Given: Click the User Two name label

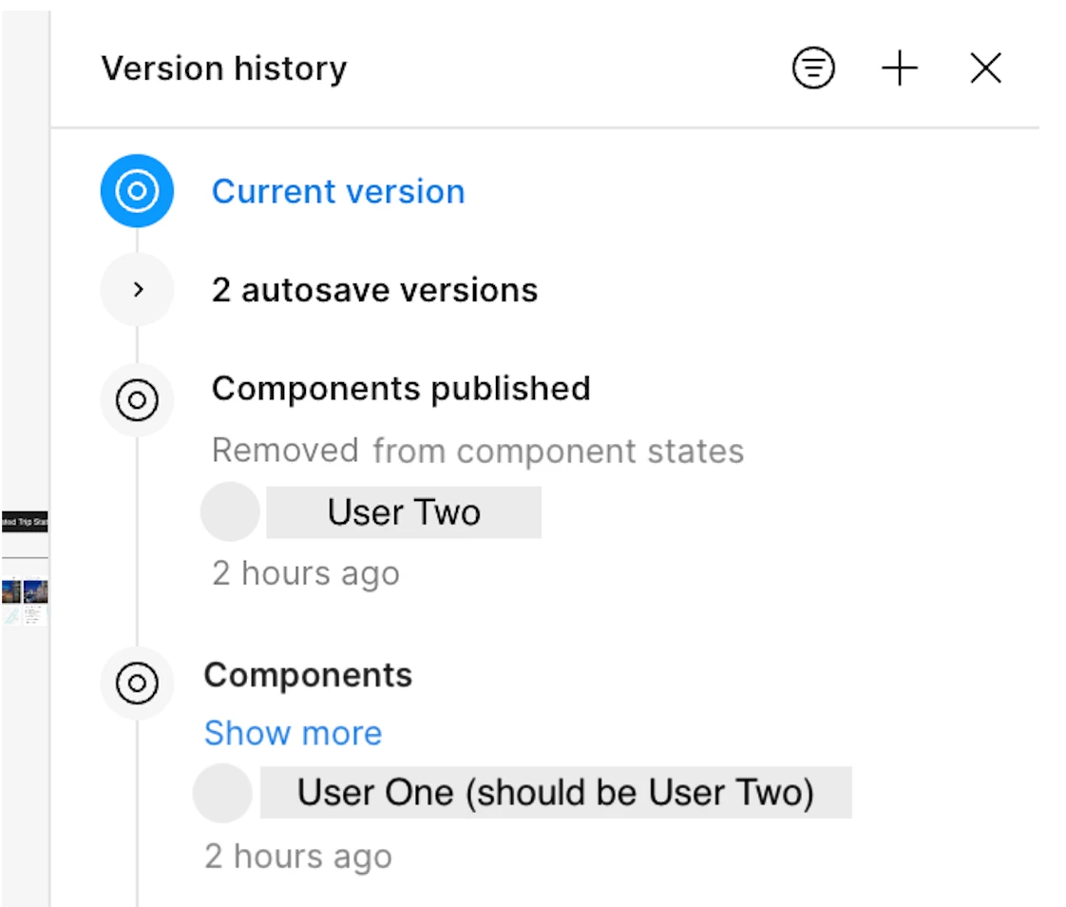Looking at the screenshot, I should (404, 512).
